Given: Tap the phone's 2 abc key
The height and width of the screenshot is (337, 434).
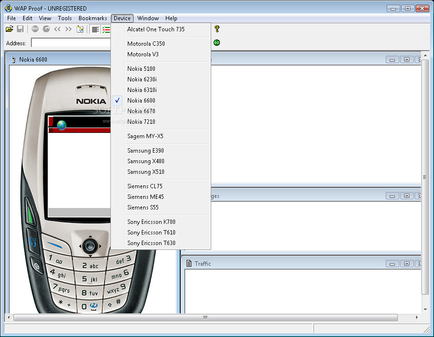Looking at the screenshot, I should pyautogui.click(x=90, y=265).
